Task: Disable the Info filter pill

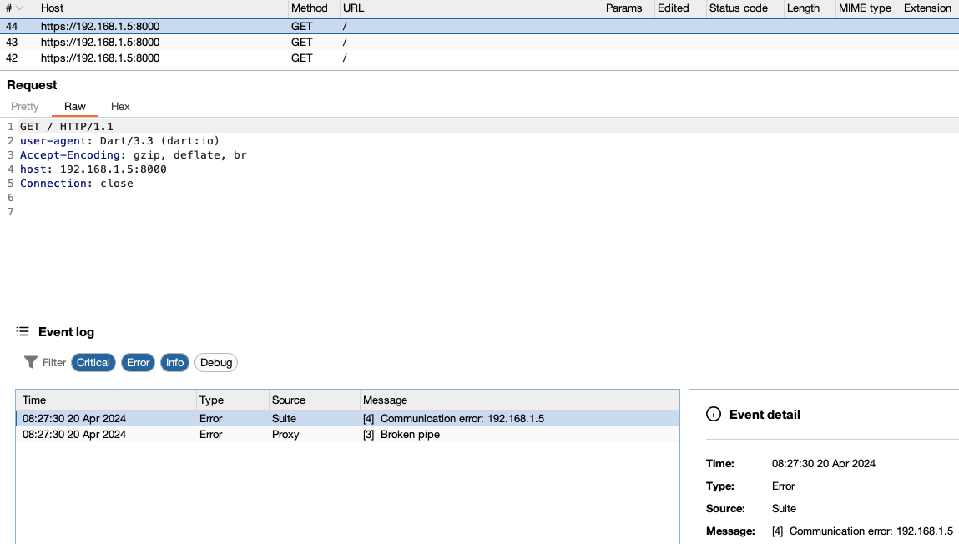Action: 174,362
